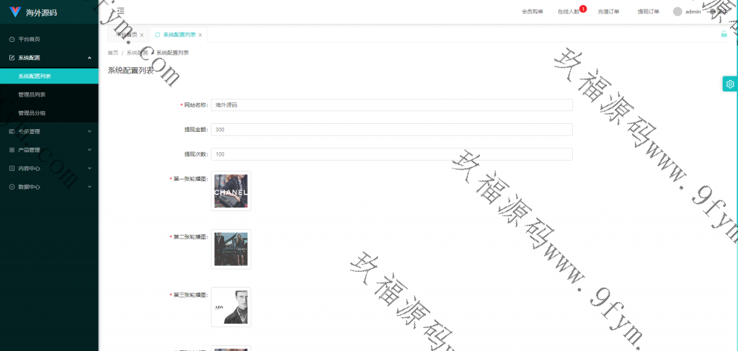Select 管理员分组 in the sidebar
Viewport: 738px width, 351px height.
point(32,113)
